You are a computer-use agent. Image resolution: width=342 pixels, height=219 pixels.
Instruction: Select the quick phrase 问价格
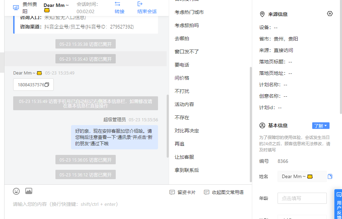point(182,78)
